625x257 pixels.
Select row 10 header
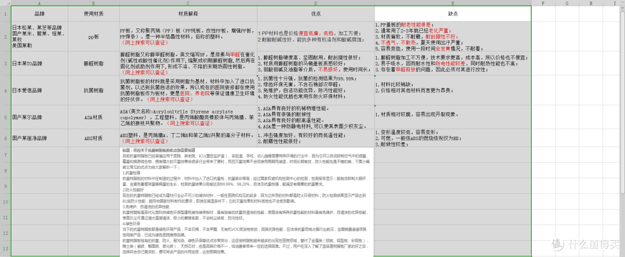point(6,201)
